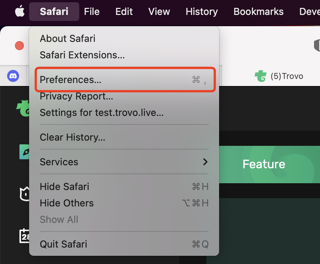
Task: Select Preferences... from the Safari menu
Action: [124, 80]
